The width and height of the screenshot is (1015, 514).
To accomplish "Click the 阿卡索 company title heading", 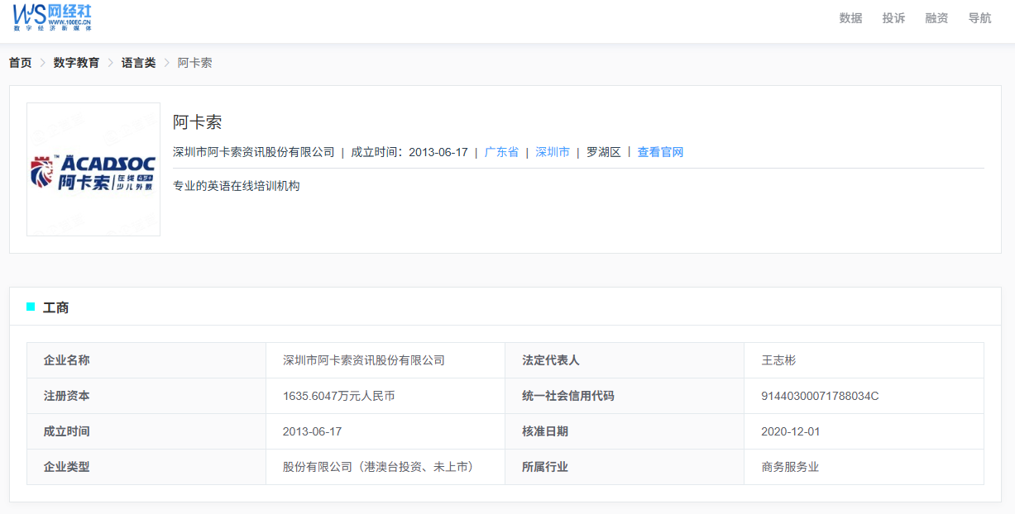I will pos(198,122).
